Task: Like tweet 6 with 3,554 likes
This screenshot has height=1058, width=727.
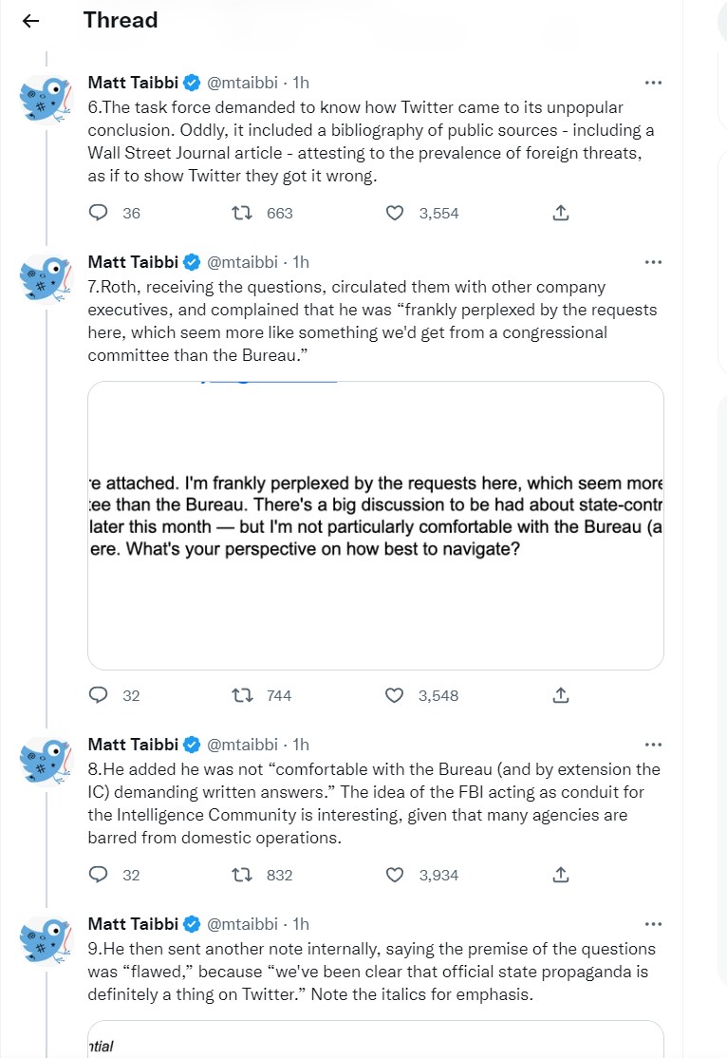Action: [x=395, y=214]
